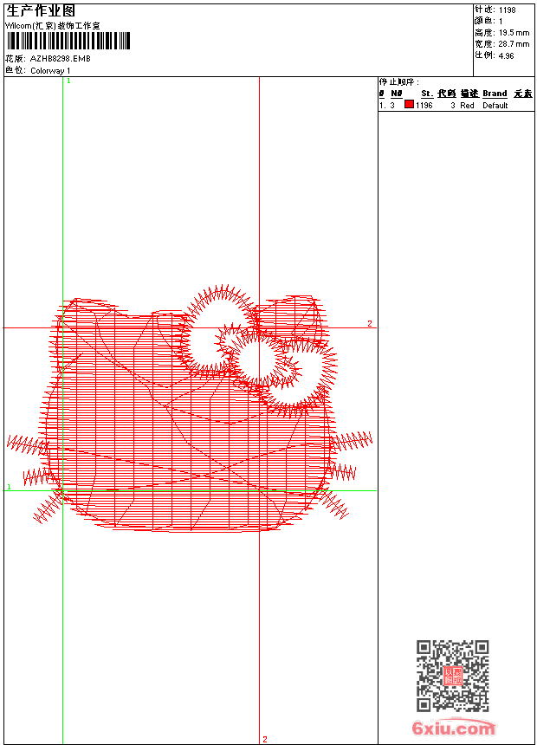The width and height of the screenshot is (537, 745).
Task: Click the green marker 1 on left edge
Action: 9,488
